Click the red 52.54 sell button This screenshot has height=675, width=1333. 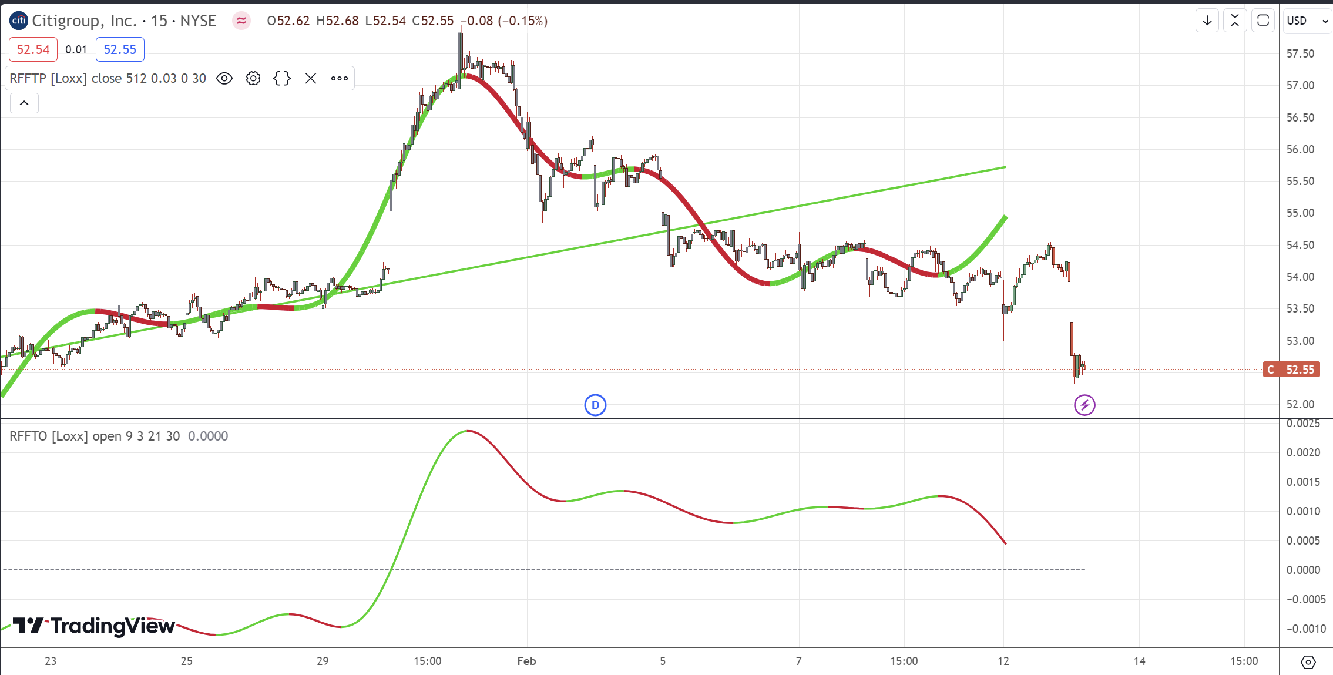[33, 49]
